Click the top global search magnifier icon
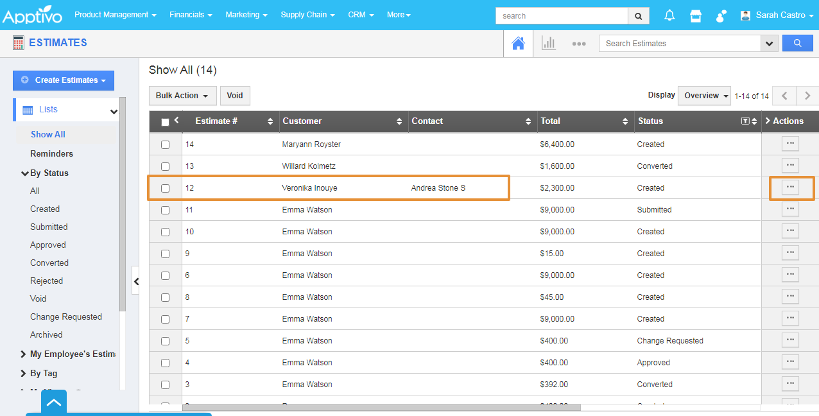This screenshot has width=819, height=416. click(638, 15)
